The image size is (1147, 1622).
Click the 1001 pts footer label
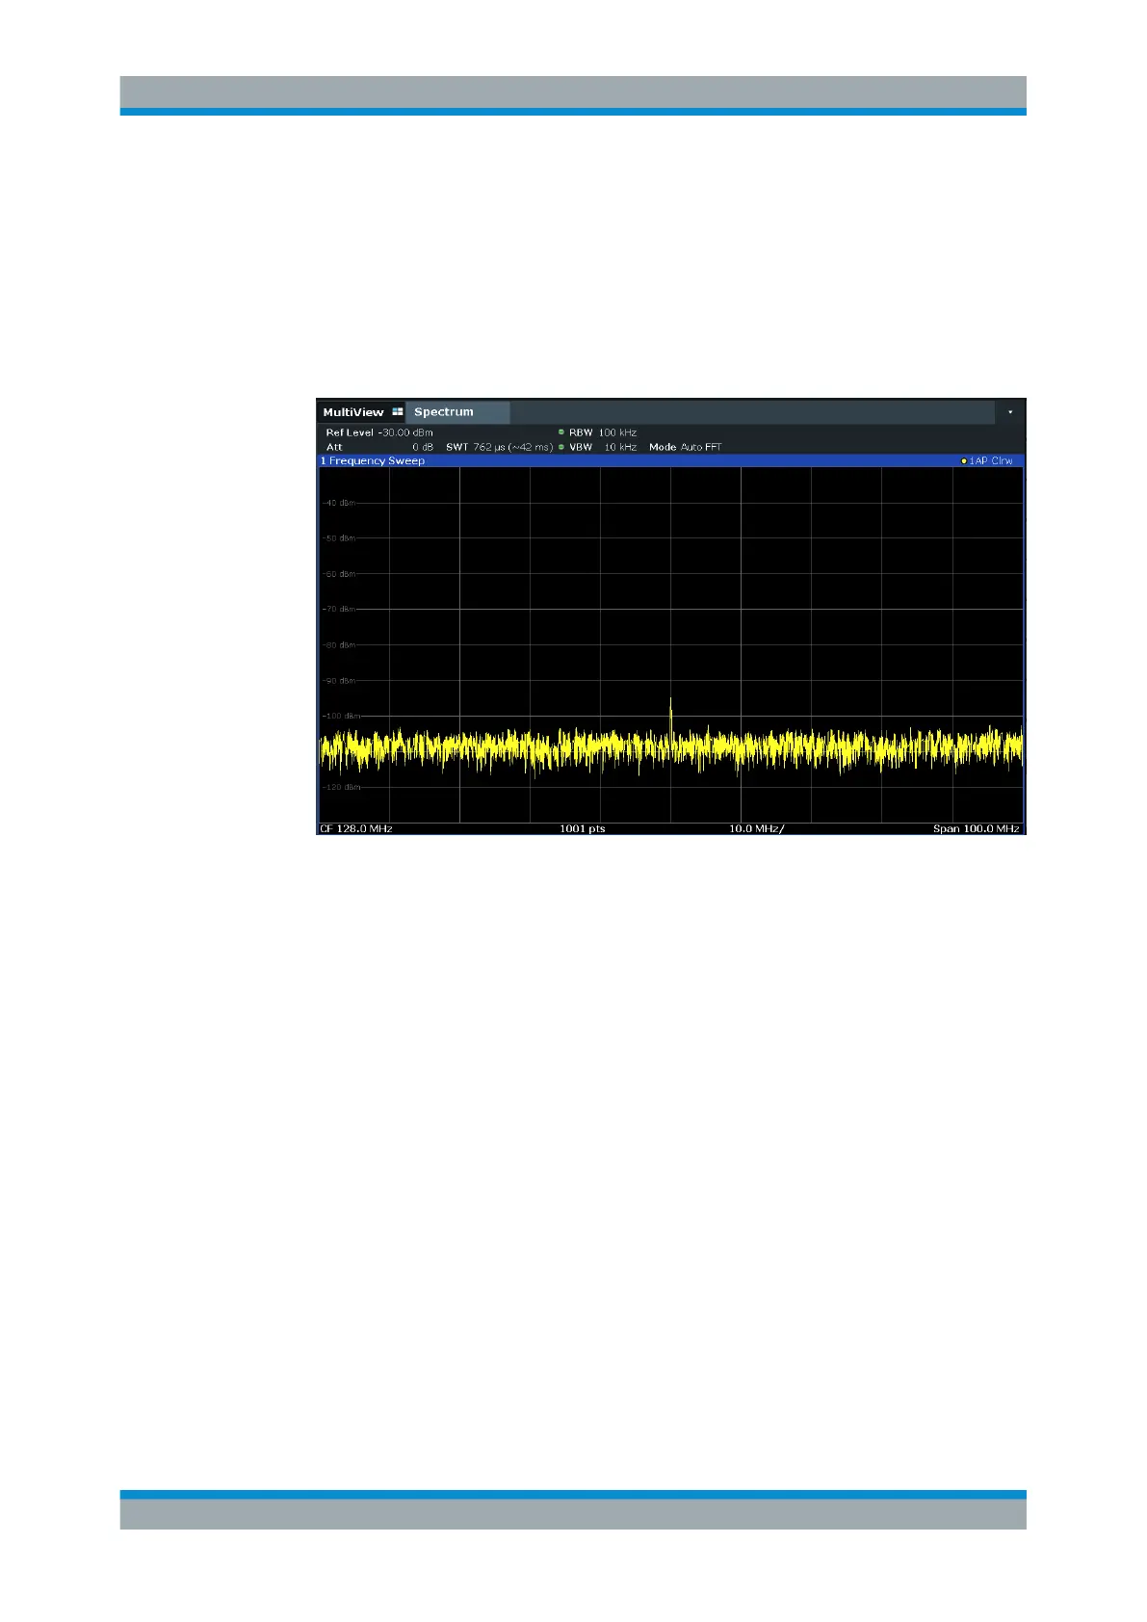tap(583, 828)
